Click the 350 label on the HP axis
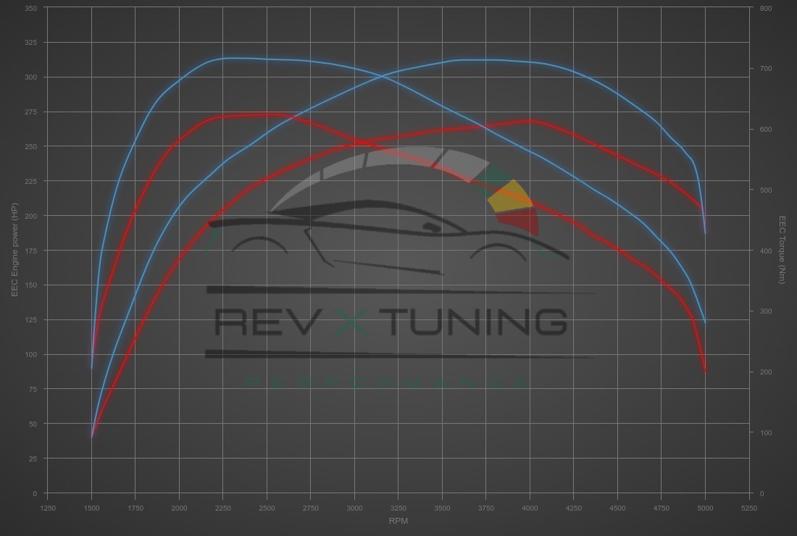Image resolution: width=797 pixels, height=536 pixels. pyautogui.click(x=30, y=8)
